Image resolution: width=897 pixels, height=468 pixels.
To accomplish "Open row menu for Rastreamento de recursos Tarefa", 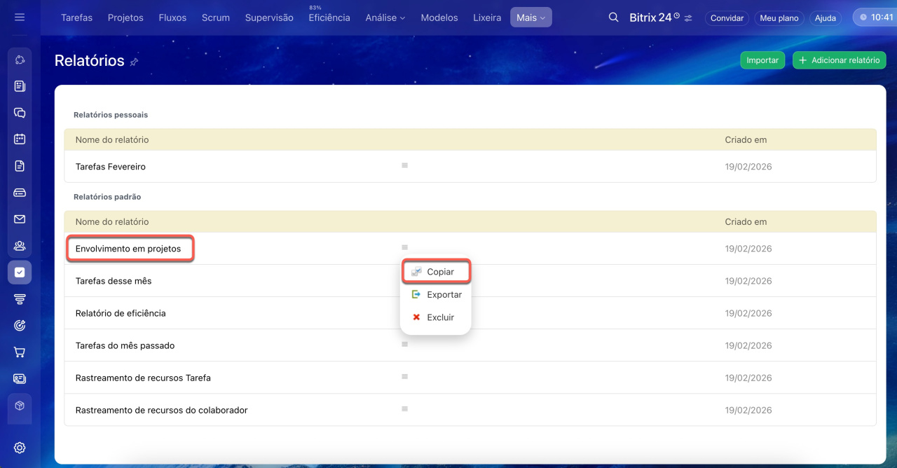I will [404, 377].
